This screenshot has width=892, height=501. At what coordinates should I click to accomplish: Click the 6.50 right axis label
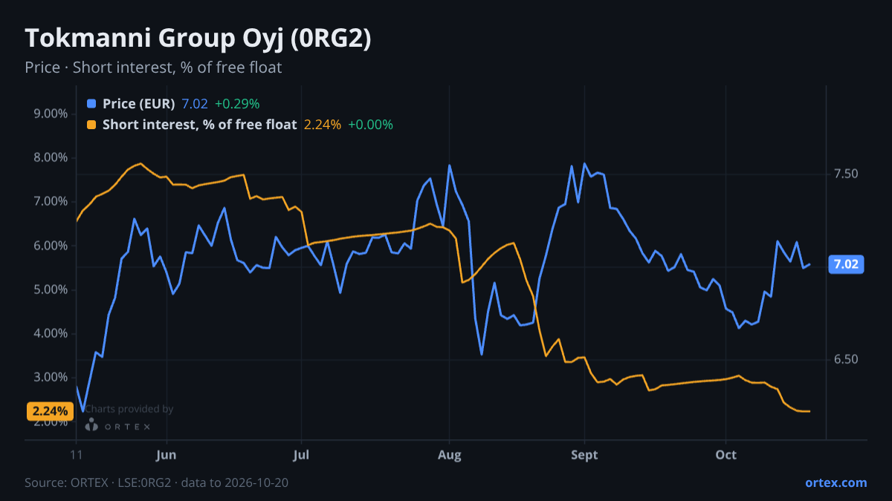coord(846,359)
